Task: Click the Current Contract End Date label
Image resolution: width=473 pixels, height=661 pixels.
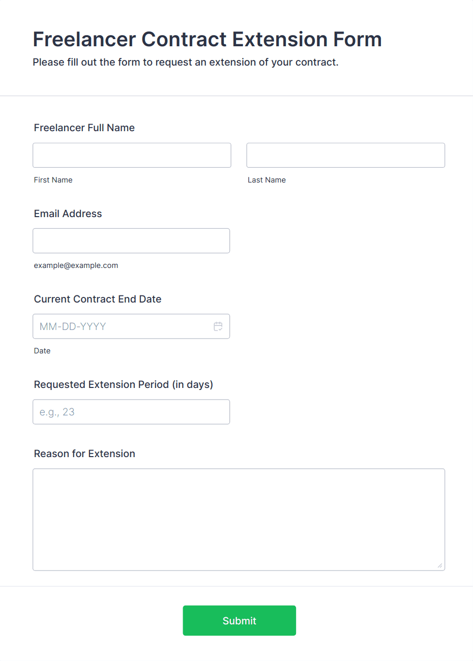Action: (98, 299)
